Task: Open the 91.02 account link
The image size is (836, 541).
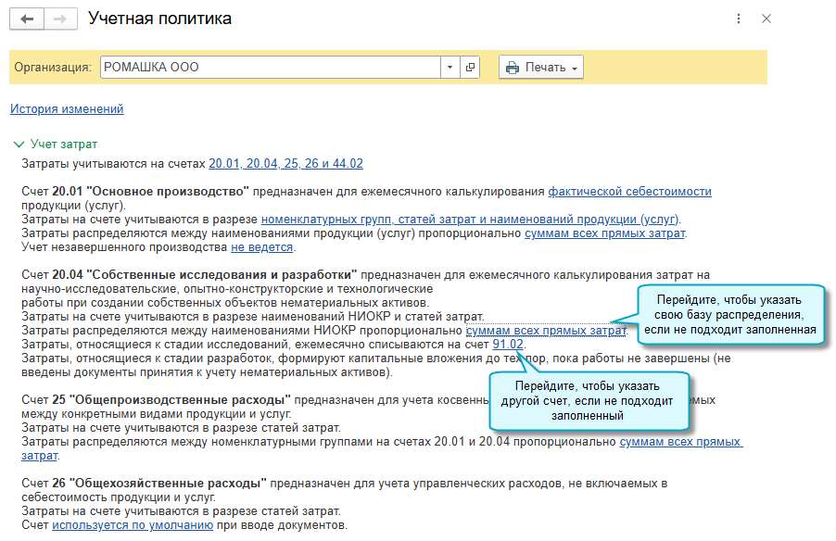Action: (x=508, y=345)
